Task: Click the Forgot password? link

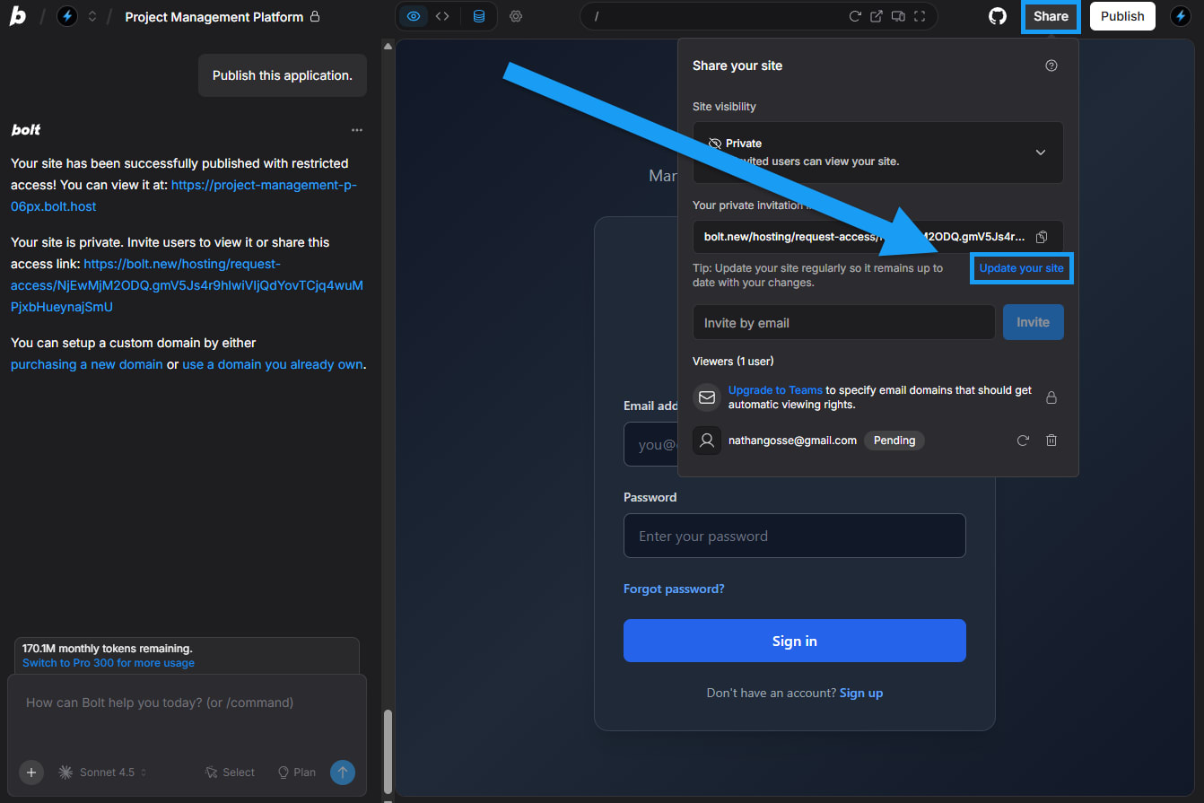Action: [x=674, y=589]
